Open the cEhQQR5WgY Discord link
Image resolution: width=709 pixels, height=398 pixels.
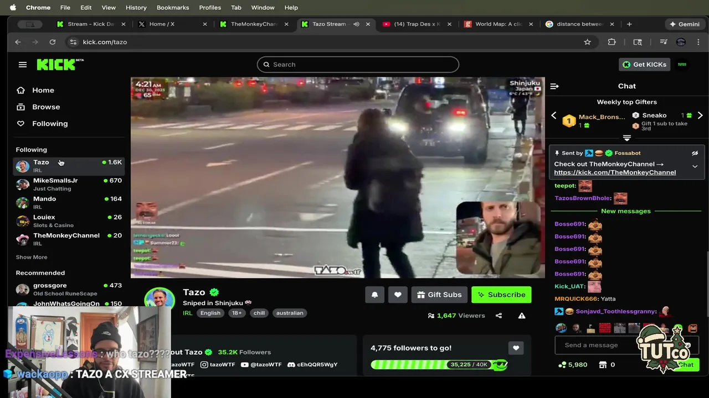[312, 365]
